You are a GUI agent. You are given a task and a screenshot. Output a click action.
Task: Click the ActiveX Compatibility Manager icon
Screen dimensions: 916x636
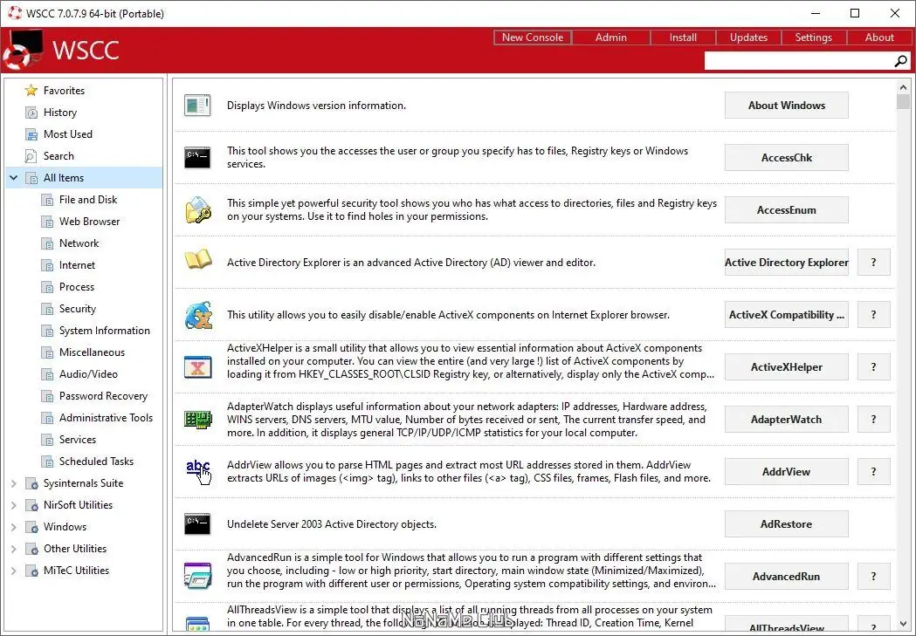click(x=198, y=315)
